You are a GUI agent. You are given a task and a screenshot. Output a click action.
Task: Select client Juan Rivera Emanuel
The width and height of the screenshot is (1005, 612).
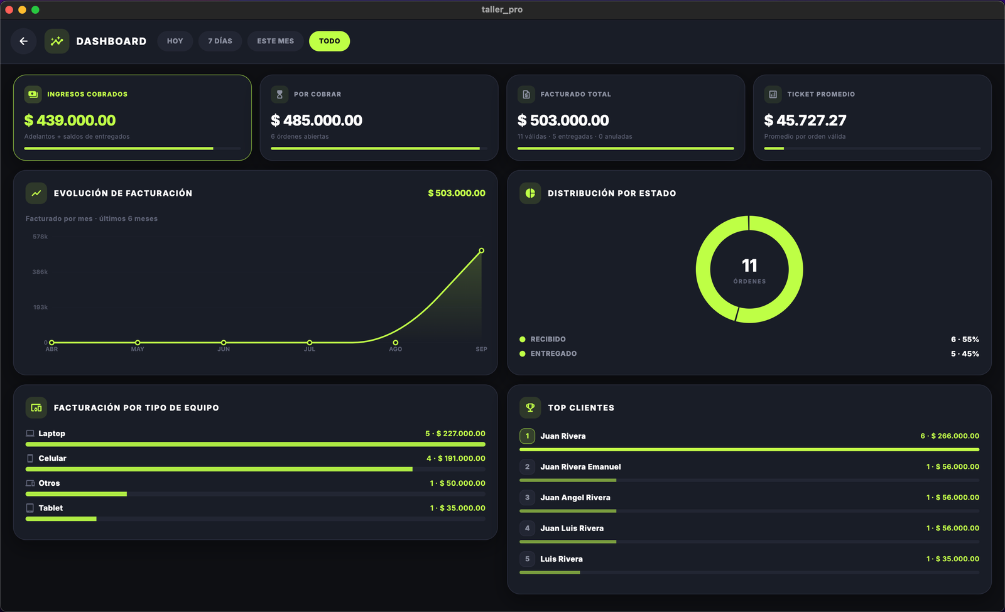click(749, 471)
